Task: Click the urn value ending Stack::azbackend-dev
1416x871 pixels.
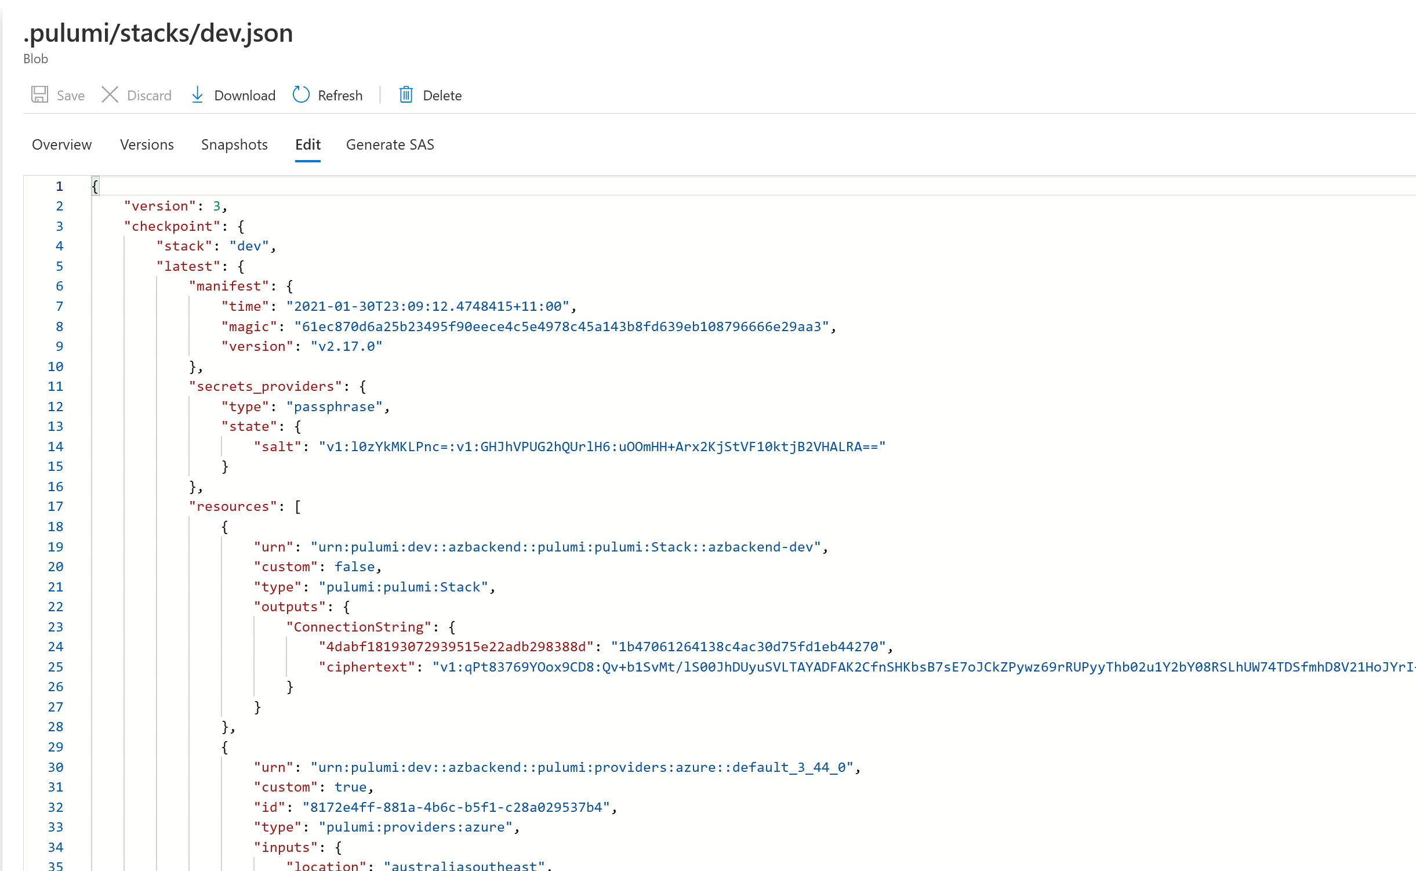Action: 566,547
